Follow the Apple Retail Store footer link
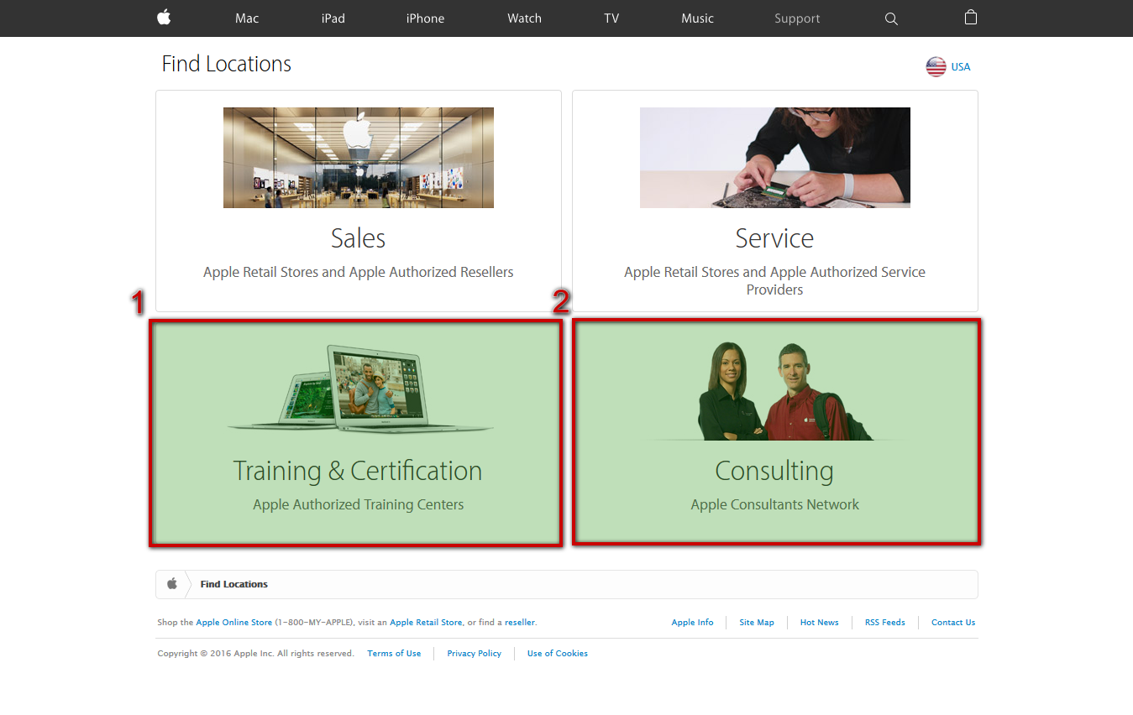1133x715 pixels. pyautogui.click(x=426, y=623)
